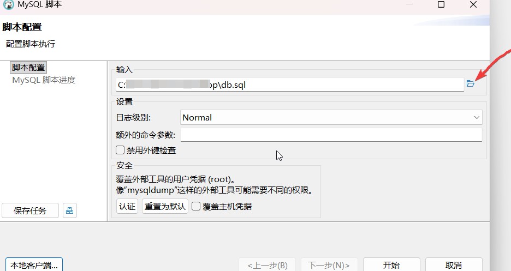Open the 日志级别 Normal dropdown
Screen dimensions: 511x271
pyautogui.click(x=331, y=117)
